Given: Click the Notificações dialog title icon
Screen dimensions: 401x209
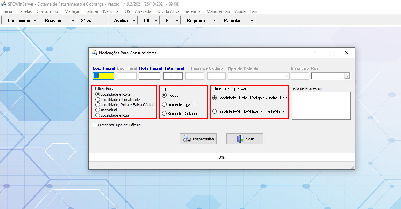Looking at the screenshot, I should click(94, 53).
